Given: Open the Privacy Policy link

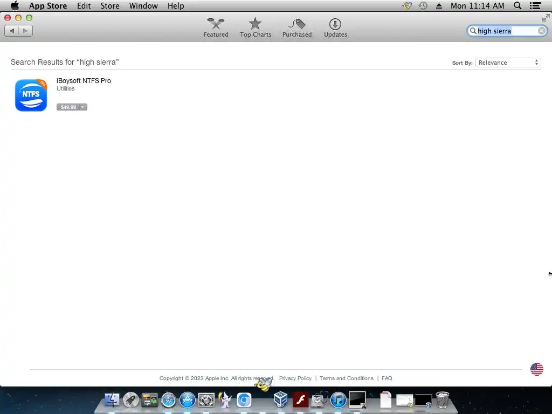Looking at the screenshot, I should 295,378.
